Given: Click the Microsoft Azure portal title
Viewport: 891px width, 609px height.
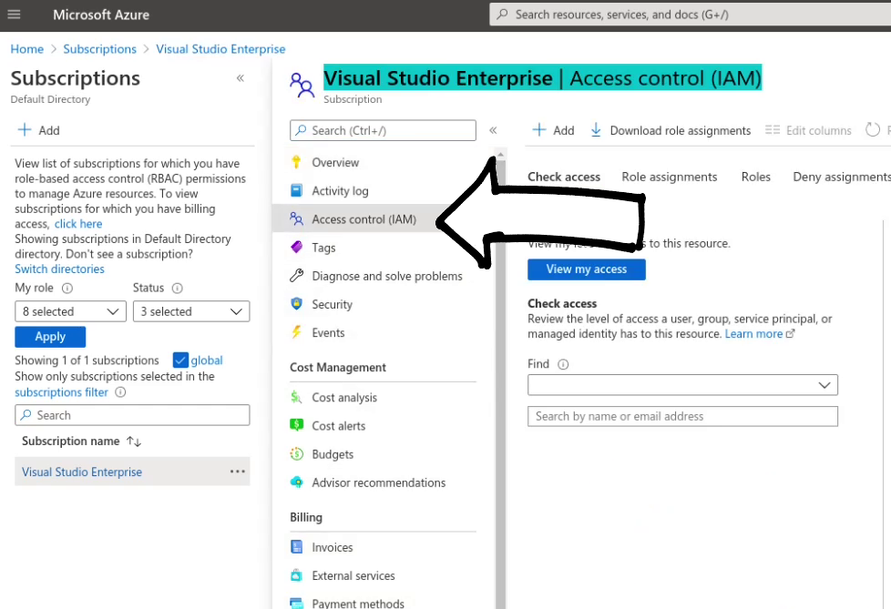Looking at the screenshot, I should click(101, 15).
